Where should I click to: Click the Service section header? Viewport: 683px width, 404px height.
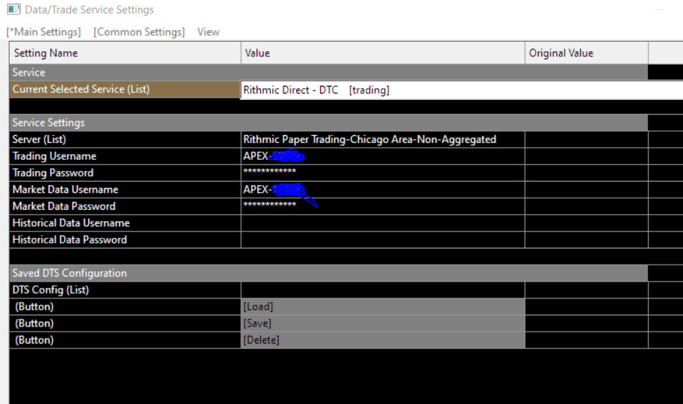click(329, 72)
